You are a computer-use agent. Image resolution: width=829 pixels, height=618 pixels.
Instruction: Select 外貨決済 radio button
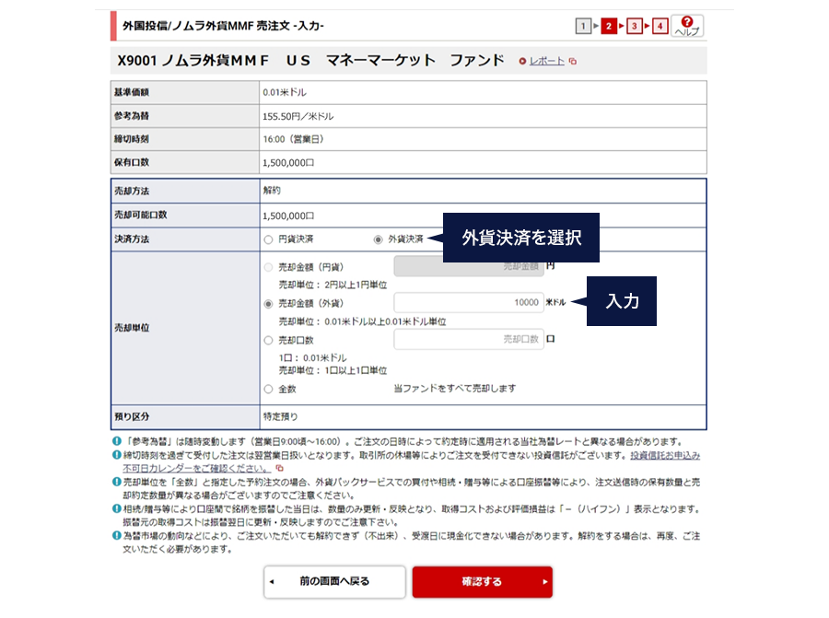(378, 239)
